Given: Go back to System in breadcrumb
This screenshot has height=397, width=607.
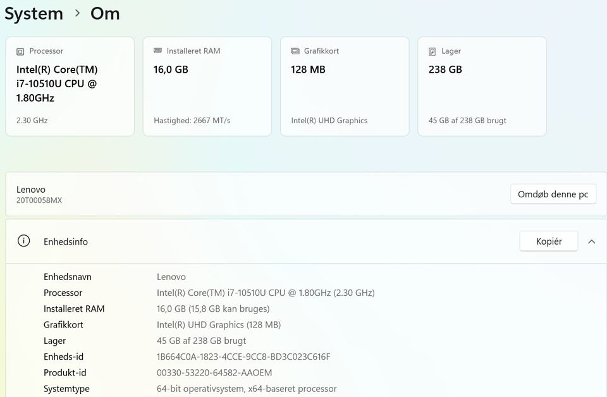Looking at the screenshot, I should (34, 14).
